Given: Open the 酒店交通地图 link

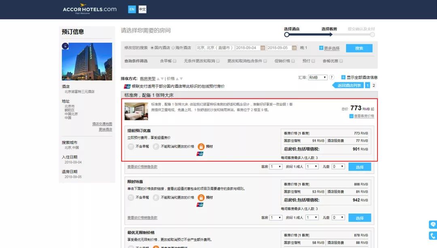Looking at the screenshot, I should click(x=102, y=124).
